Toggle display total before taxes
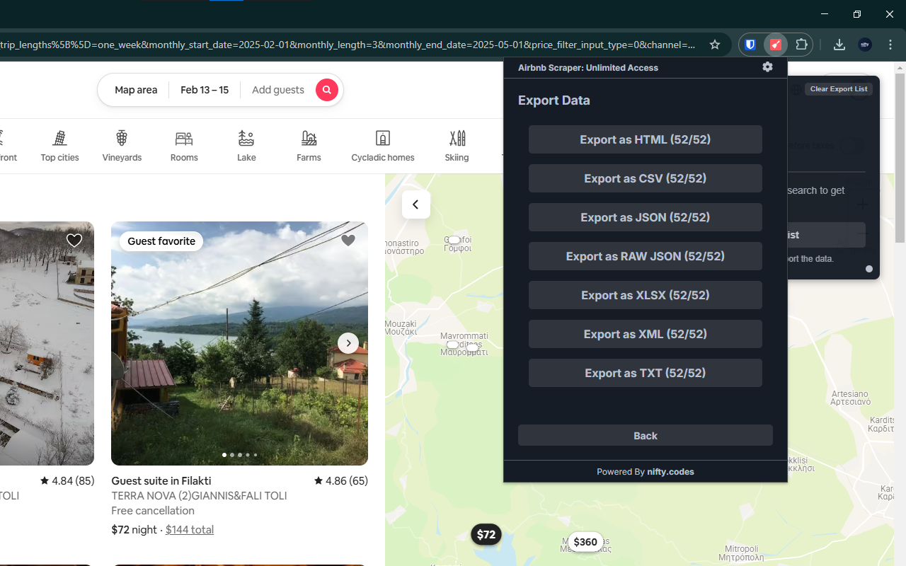This screenshot has width=906, height=566. 852,146
